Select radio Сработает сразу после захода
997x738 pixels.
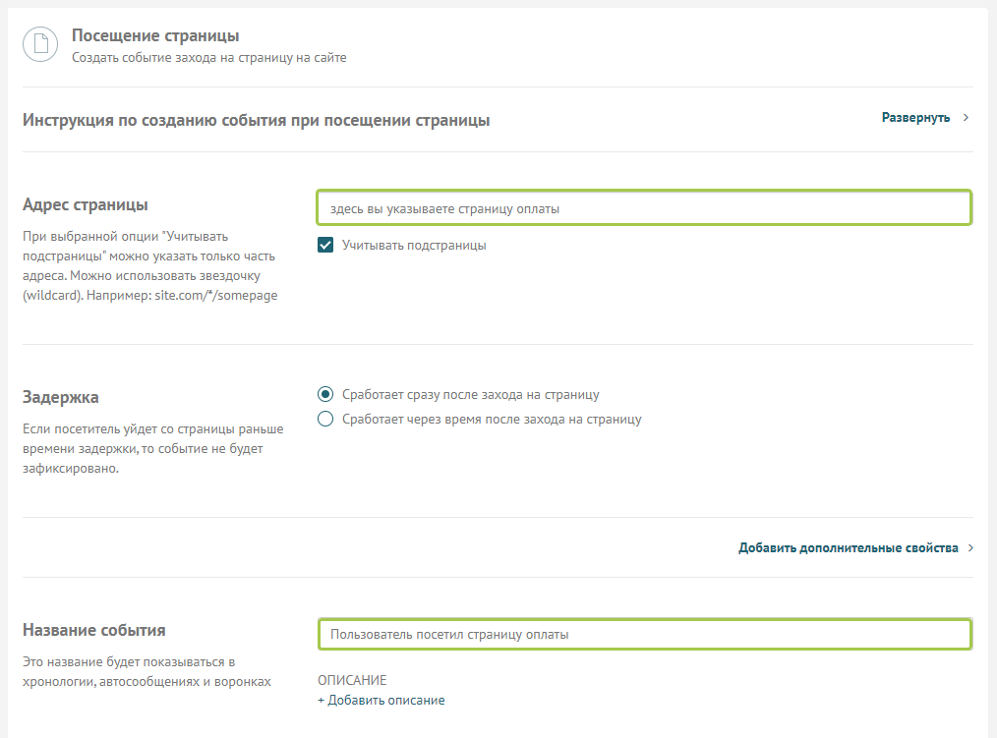tap(325, 395)
